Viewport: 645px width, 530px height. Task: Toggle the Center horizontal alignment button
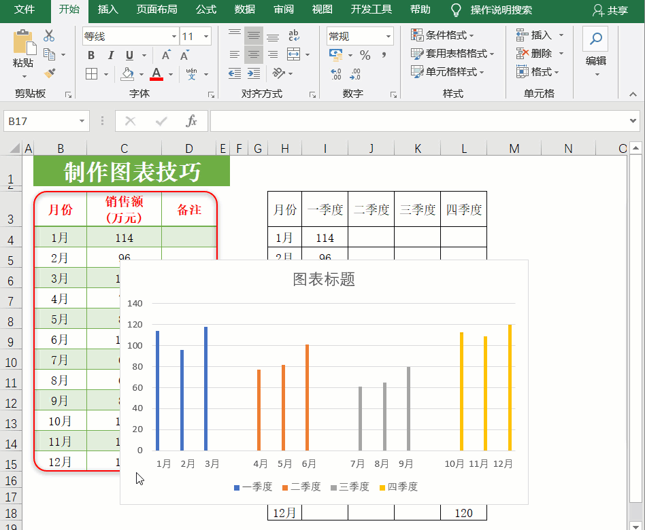254,54
